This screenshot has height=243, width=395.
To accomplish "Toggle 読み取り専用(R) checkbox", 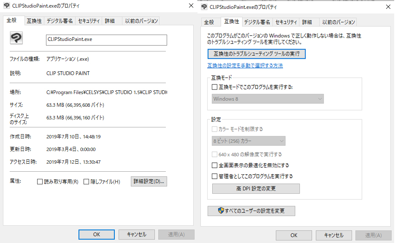I will pos(40,181).
